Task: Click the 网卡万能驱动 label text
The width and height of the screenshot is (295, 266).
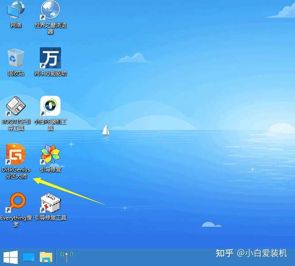Action: click(50, 73)
